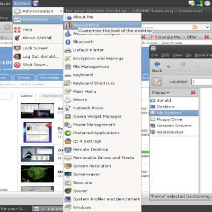Select File System in Places sidebar
The image size is (212, 212).
click(174, 113)
